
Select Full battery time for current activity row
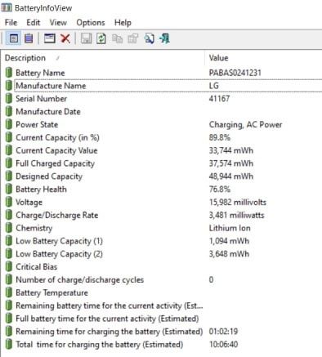click(x=163, y=319)
